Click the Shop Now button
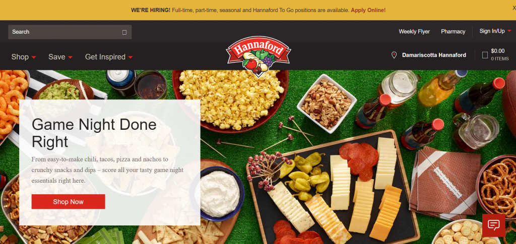 [69, 202]
